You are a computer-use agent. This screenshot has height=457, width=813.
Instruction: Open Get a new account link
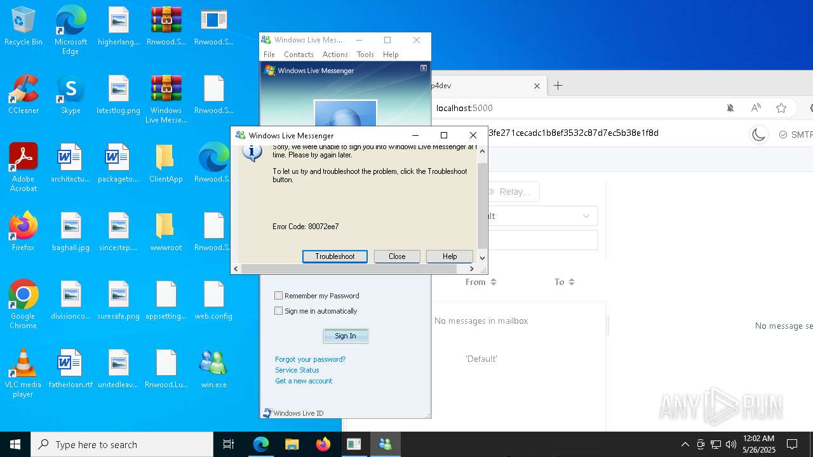(304, 381)
